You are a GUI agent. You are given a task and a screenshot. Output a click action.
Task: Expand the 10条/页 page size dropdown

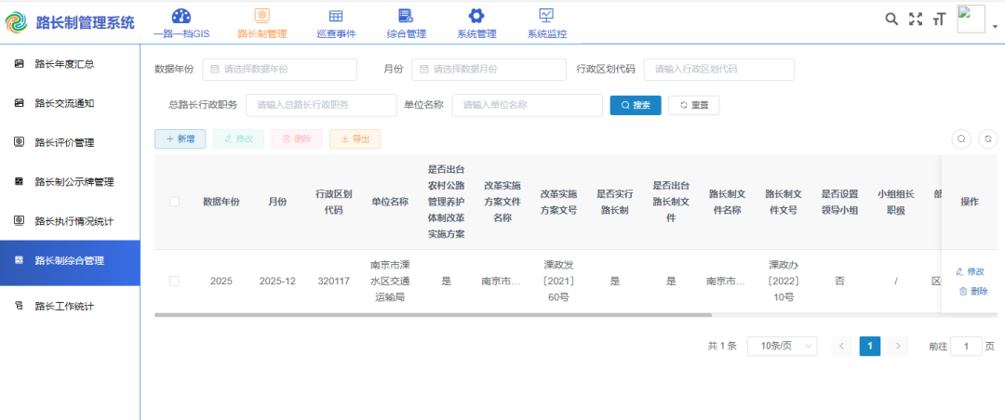(782, 346)
